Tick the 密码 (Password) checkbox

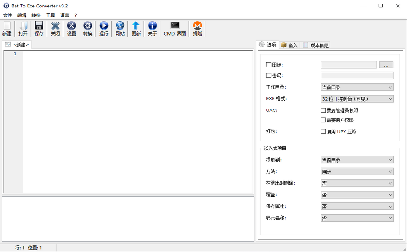(x=269, y=75)
